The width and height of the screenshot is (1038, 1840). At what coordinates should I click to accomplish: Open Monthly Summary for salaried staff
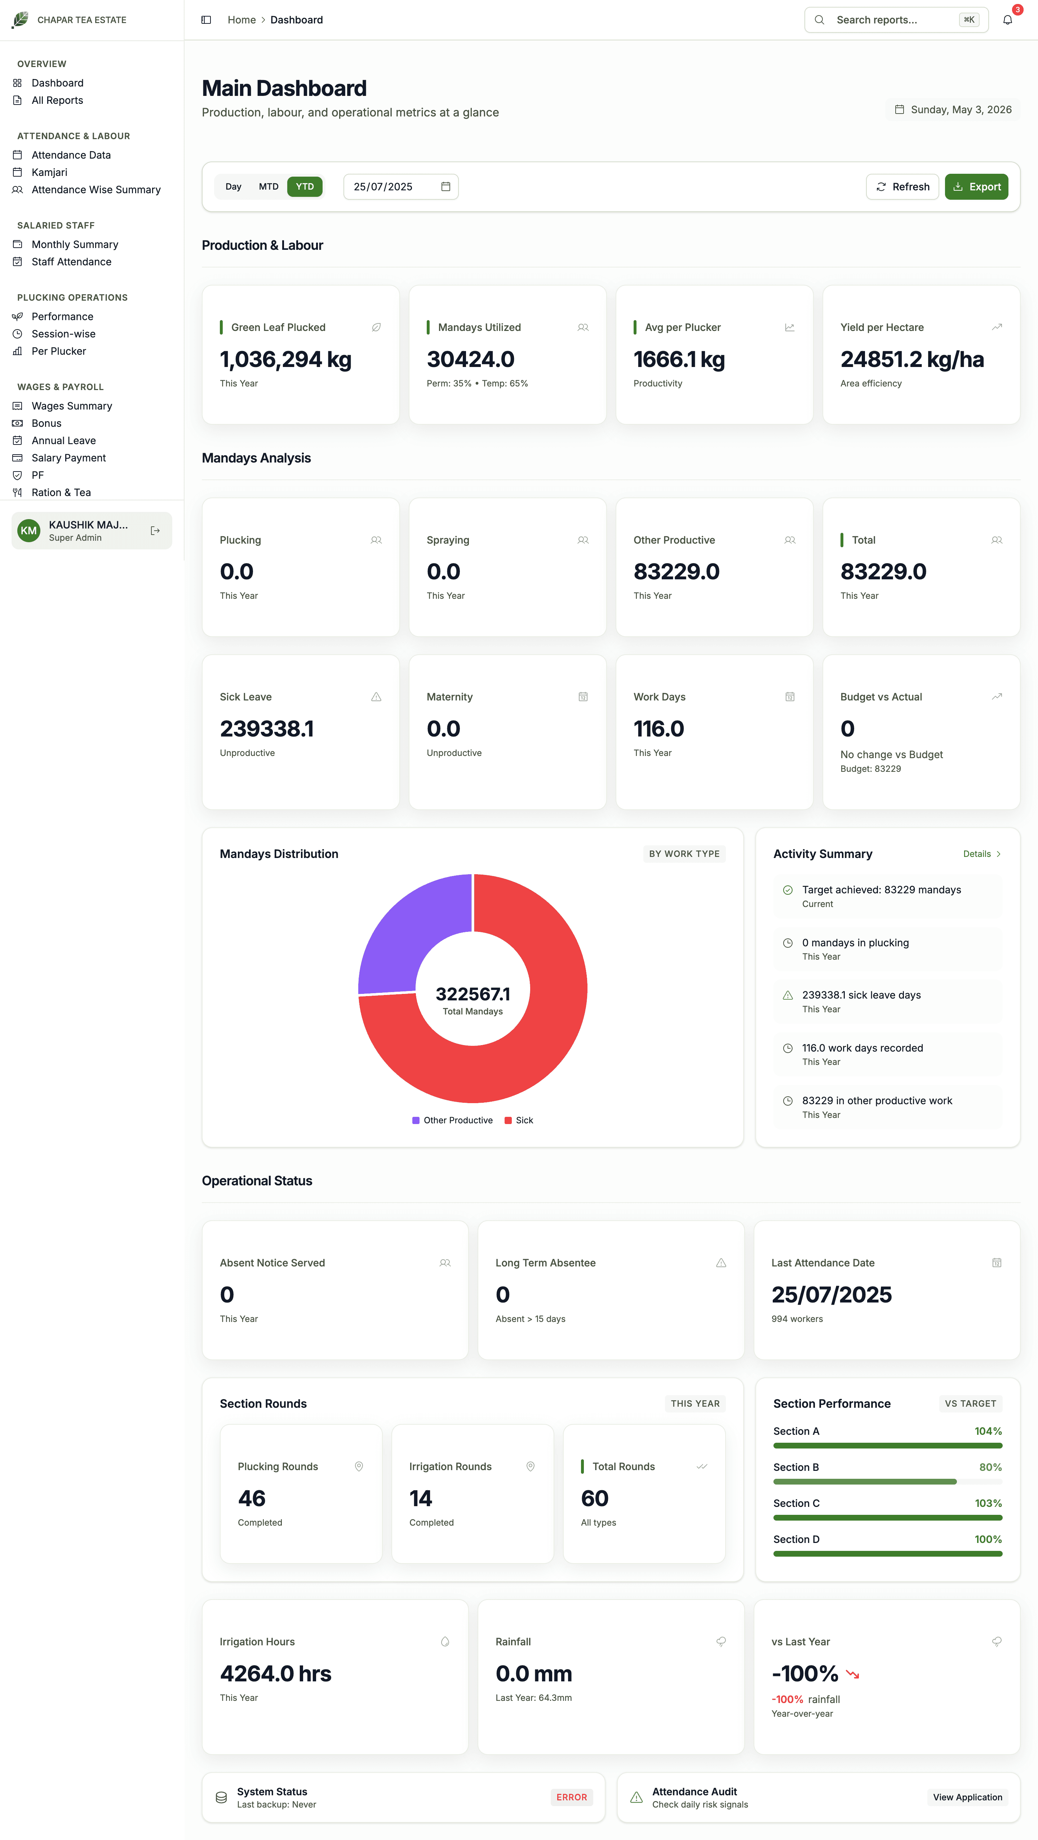point(74,244)
